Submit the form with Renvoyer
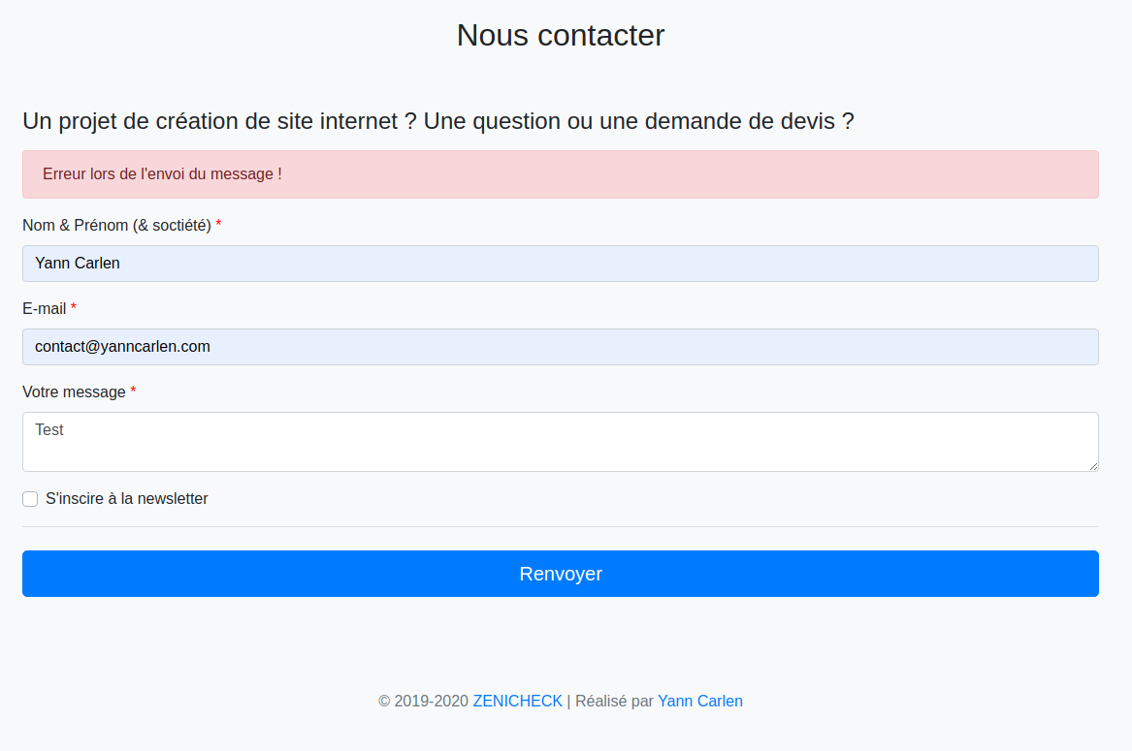The image size is (1132, 751). [x=561, y=574]
